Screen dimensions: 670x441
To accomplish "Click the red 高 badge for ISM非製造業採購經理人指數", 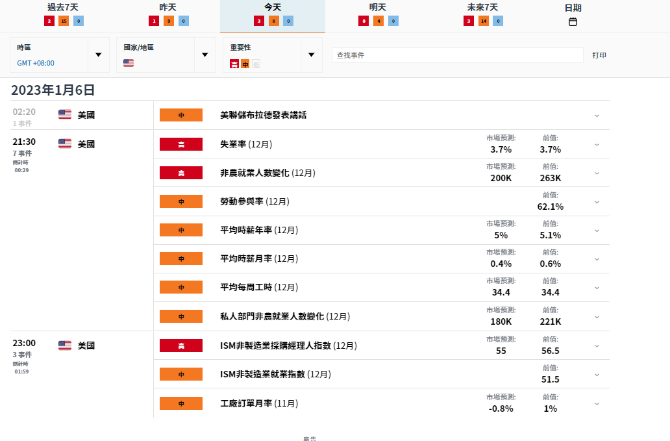I will (181, 346).
